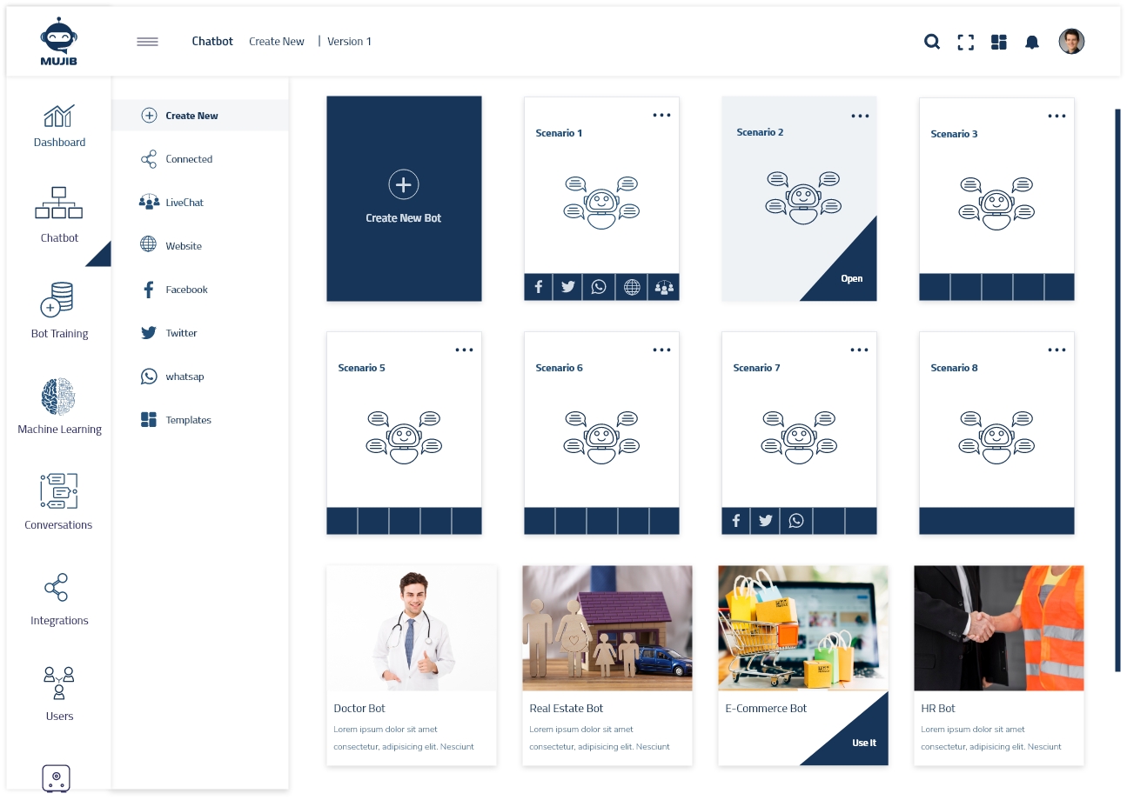This screenshot has width=1127, height=800.
Task: Open three-dot menu on Scenario 6
Action: click(661, 350)
